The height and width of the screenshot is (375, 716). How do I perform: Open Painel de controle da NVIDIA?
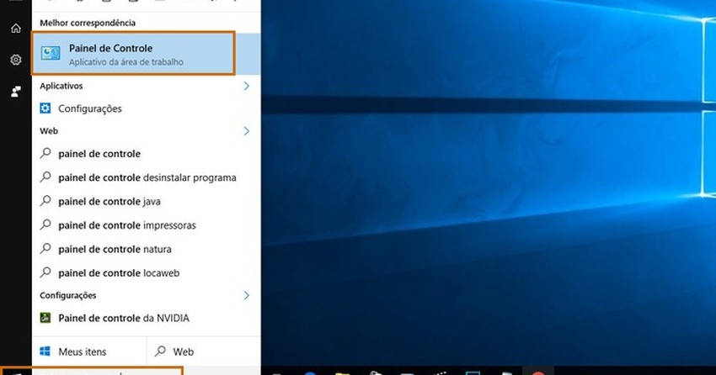(x=146, y=318)
